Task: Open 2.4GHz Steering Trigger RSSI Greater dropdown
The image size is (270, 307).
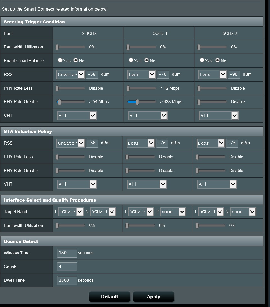Action: [70, 75]
